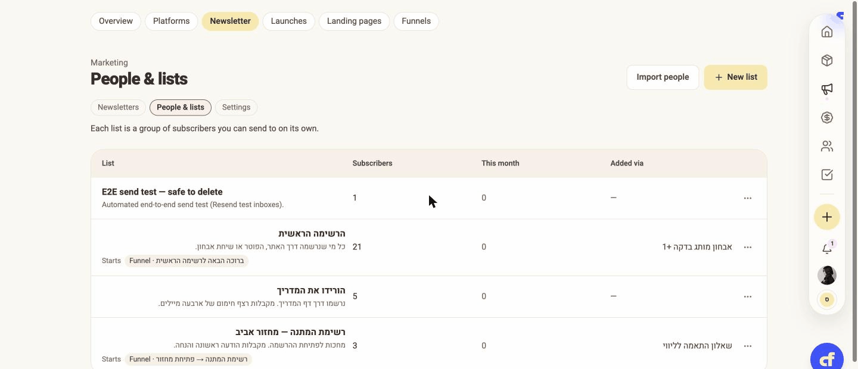Open the Funnels tab
Viewport: 858px width, 369px height.
[x=416, y=21]
